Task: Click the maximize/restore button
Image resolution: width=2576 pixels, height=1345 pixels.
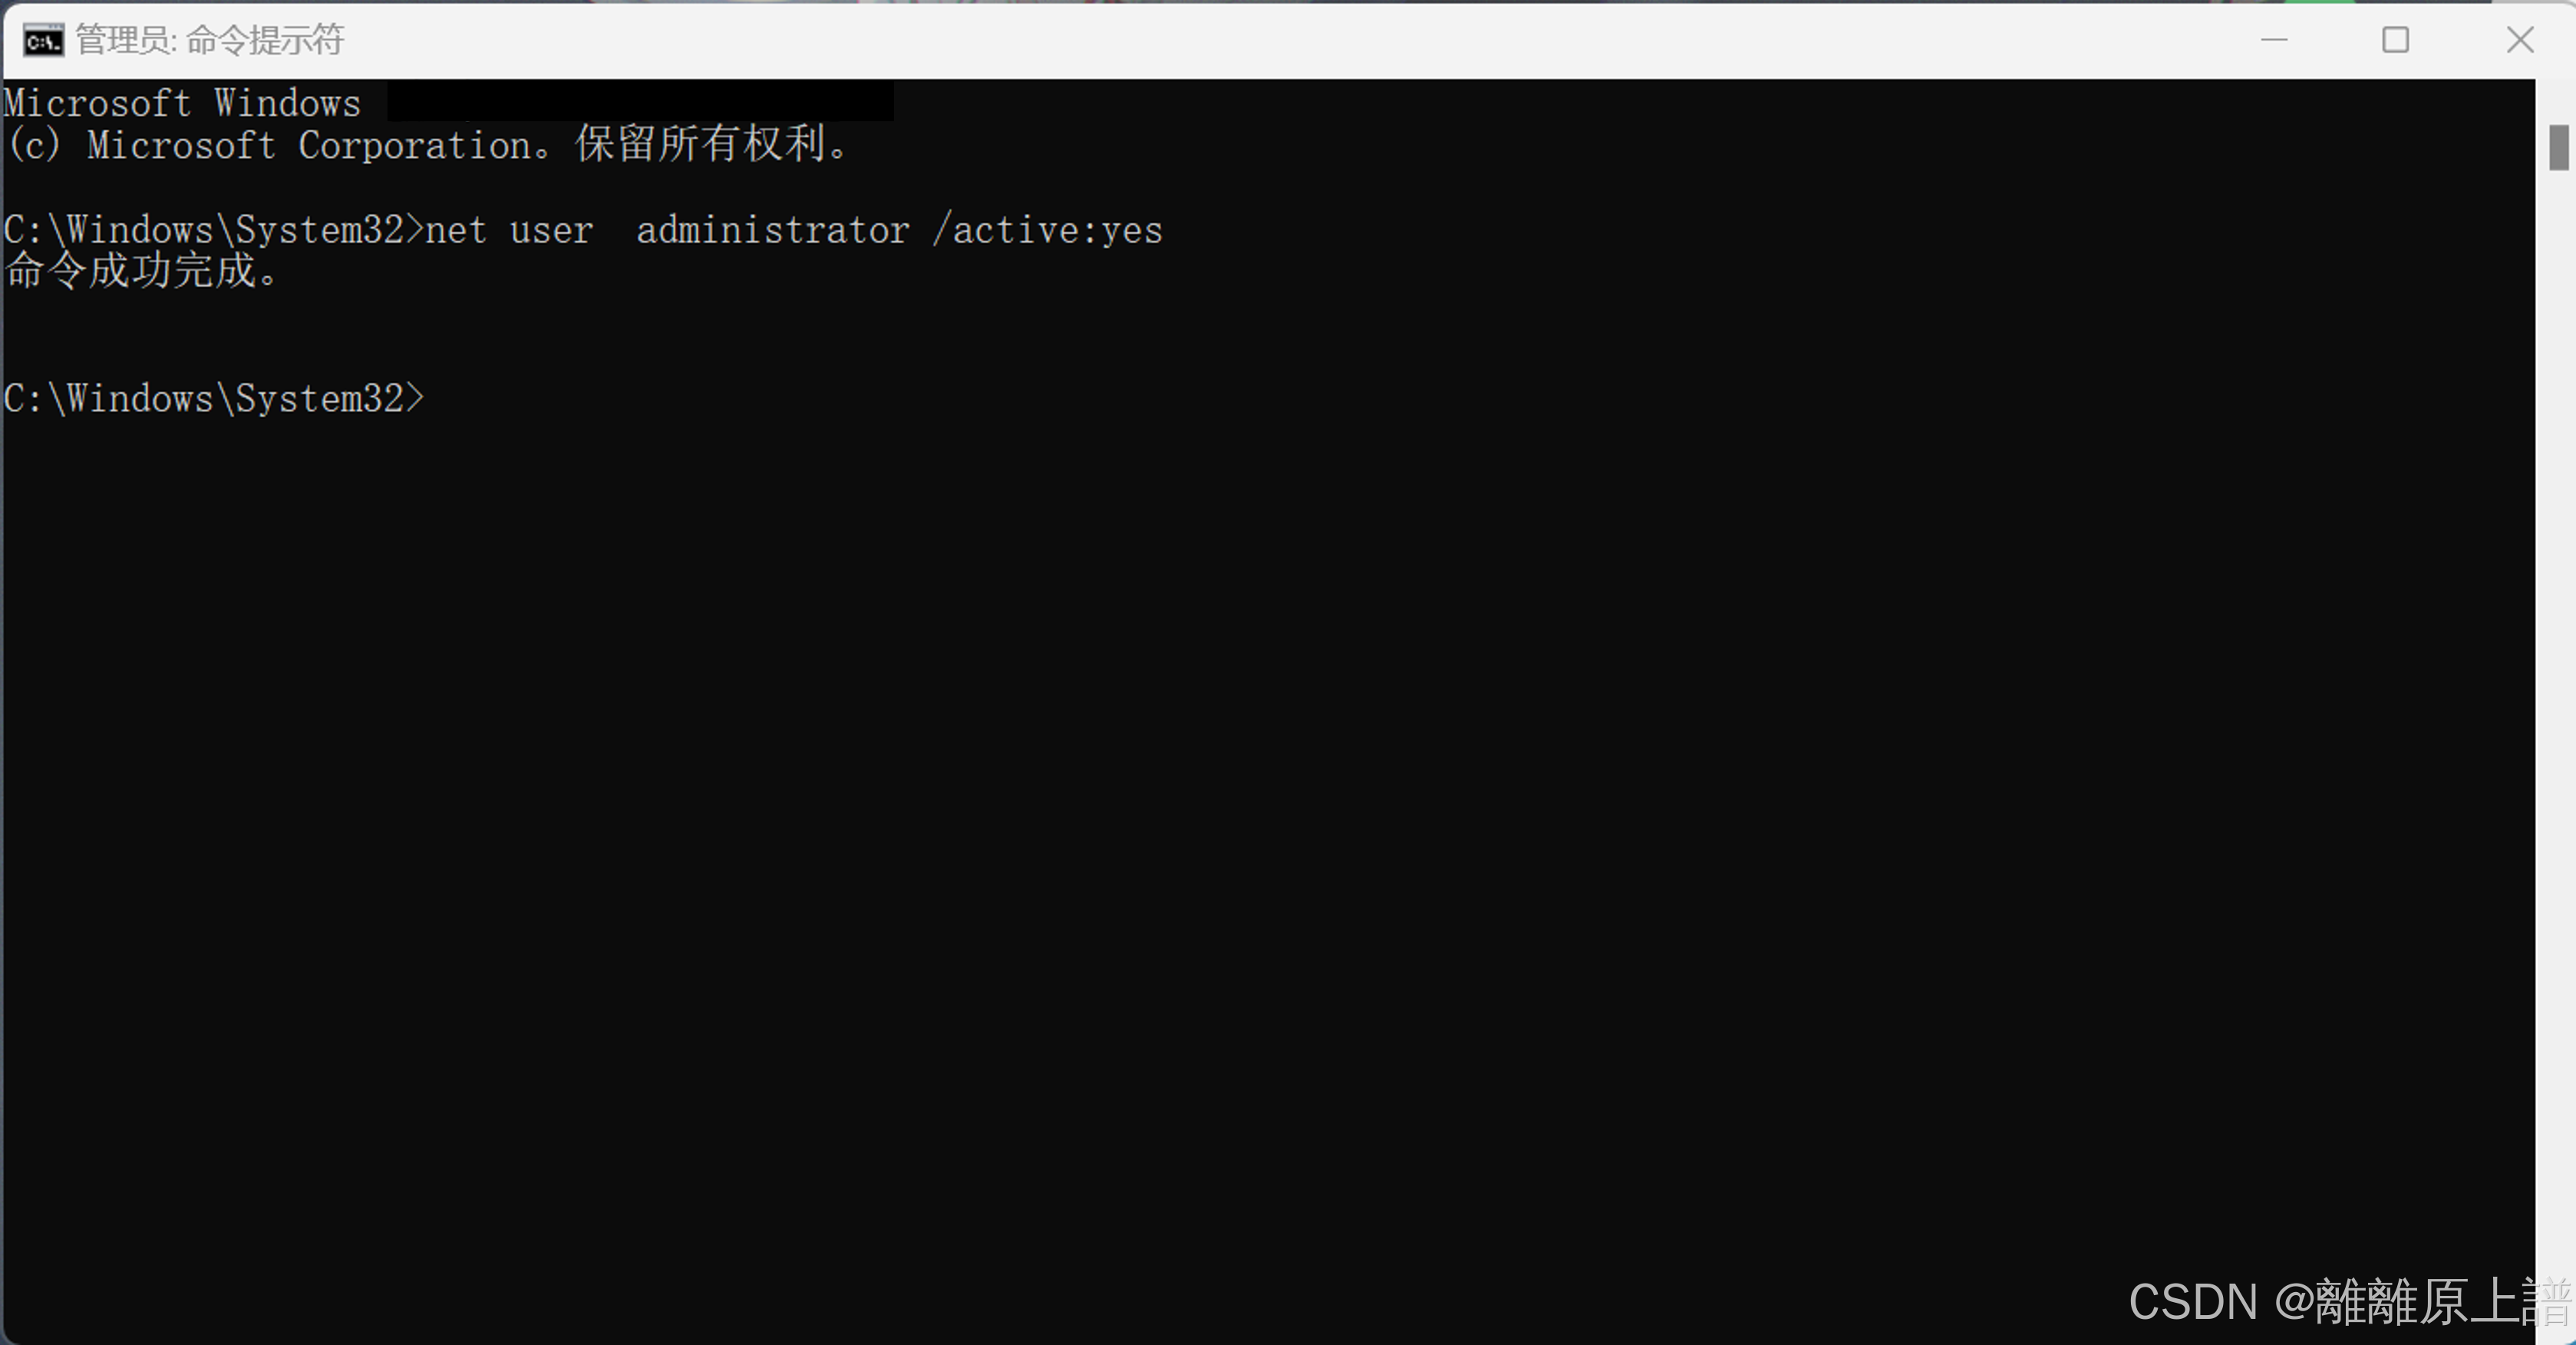Action: coord(2396,39)
